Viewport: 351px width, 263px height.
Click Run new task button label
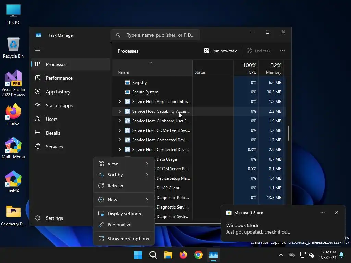(224, 51)
